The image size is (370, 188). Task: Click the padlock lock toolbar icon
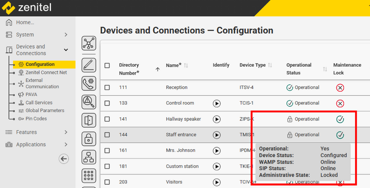click(x=89, y=138)
